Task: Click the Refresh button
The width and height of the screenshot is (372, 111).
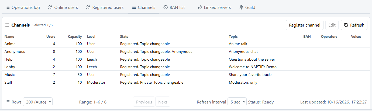Action: [x=354, y=25]
